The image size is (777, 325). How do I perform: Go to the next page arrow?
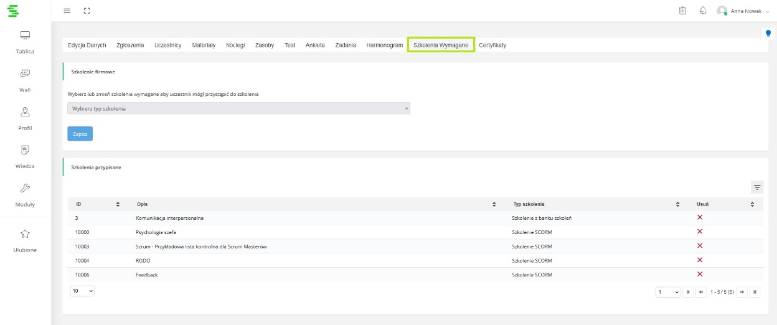tap(742, 292)
